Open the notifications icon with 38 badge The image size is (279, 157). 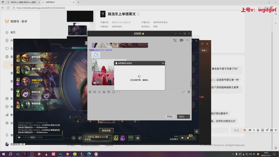(188, 138)
